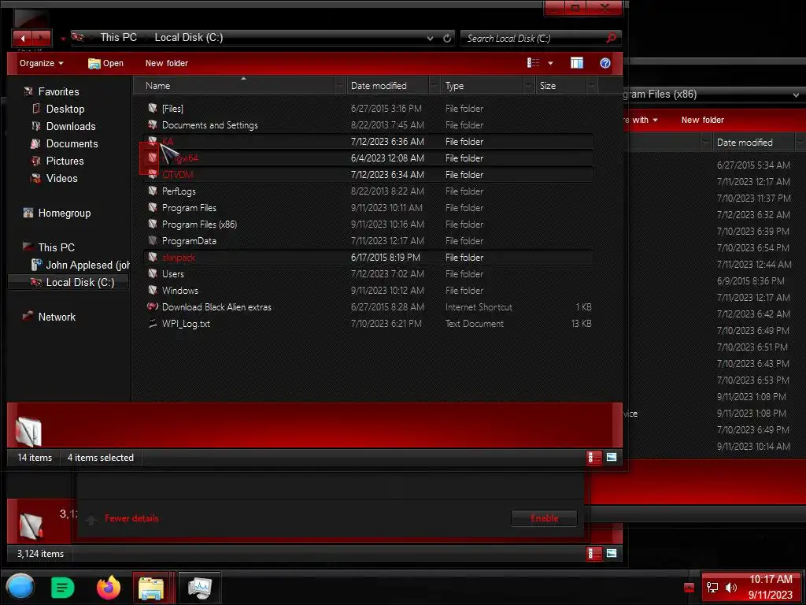This screenshot has height=605, width=806.
Task: Open Videos under Favorites
Action: [61, 179]
